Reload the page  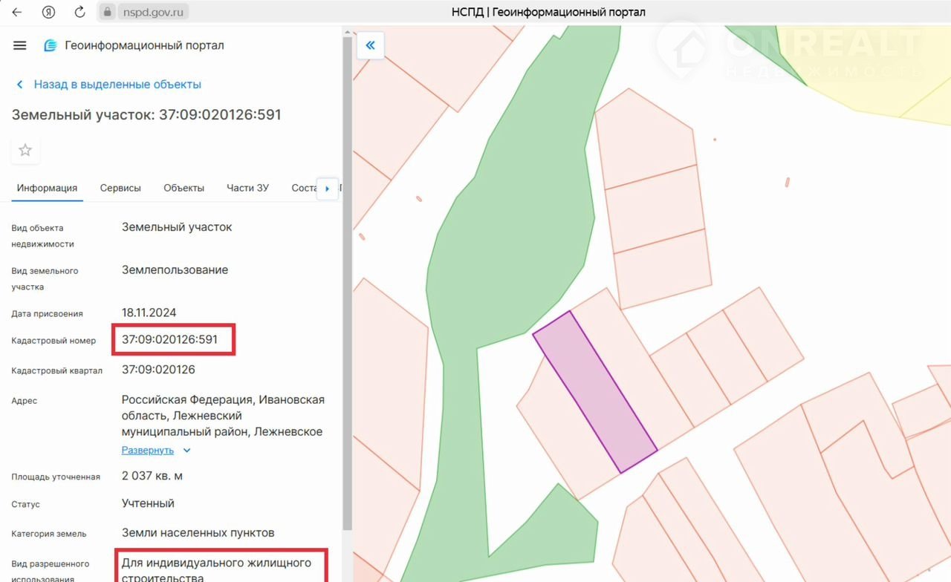(x=80, y=12)
